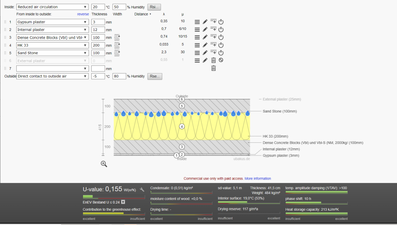Click the phase shift rating bar

[316, 203]
